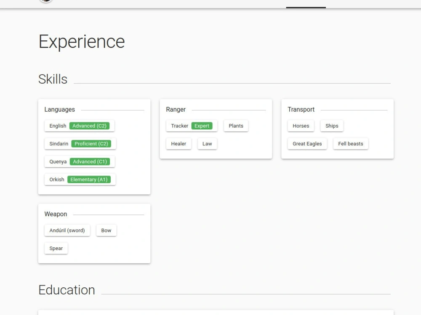Click the Horses transport chip
This screenshot has height=315, width=421.
pos(301,126)
